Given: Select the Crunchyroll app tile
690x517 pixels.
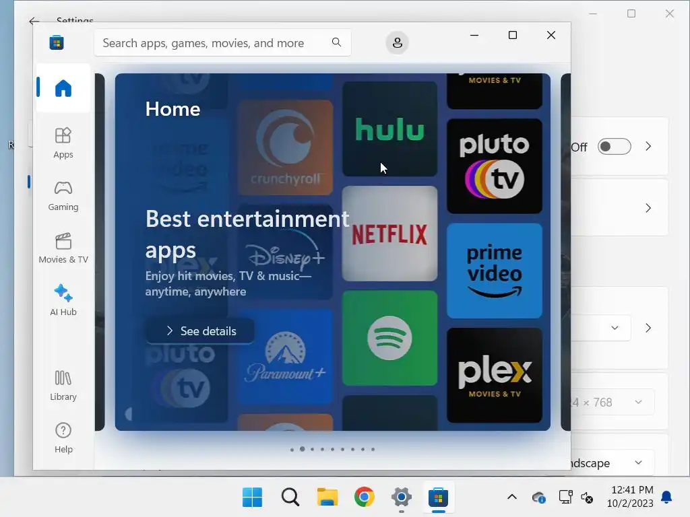Looking at the screenshot, I should (285, 147).
